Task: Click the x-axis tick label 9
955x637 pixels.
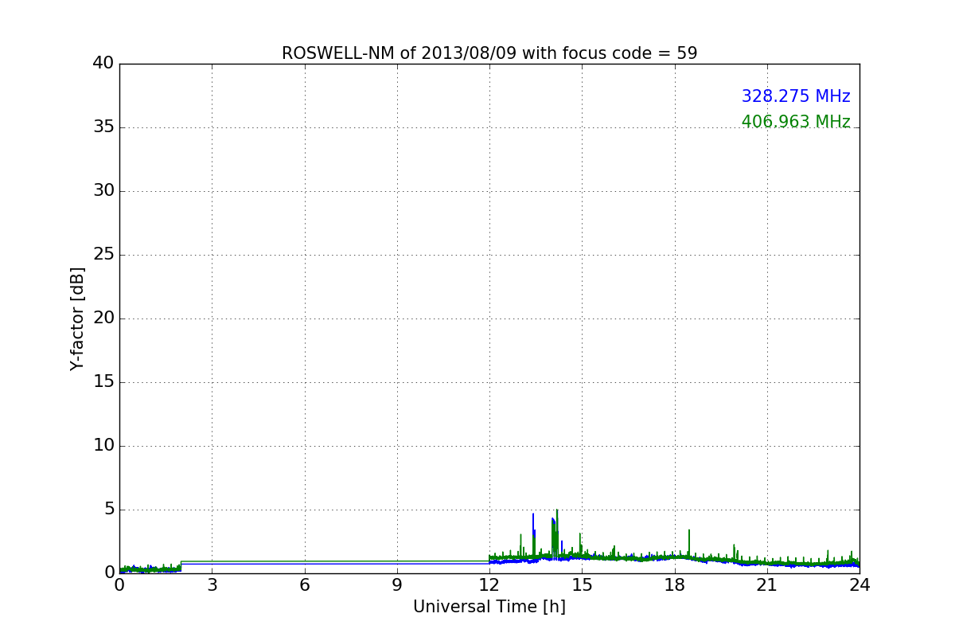Action: (x=397, y=584)
